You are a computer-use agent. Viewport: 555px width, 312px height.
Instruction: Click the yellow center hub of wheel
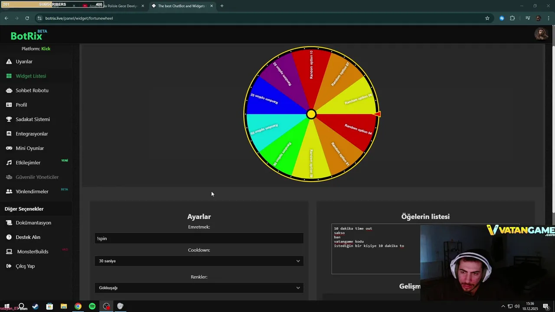click(x=311, y=114)
